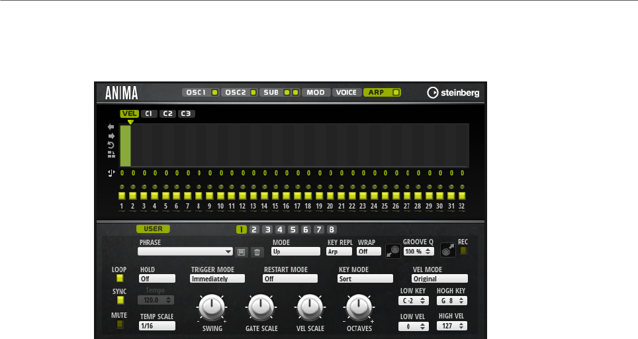Select variation 2 button
638x339 pixels.
click(x=254, y=230)
